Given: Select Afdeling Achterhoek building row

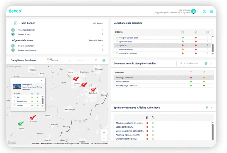Looking at the screenshot, I should click(164, 78).
